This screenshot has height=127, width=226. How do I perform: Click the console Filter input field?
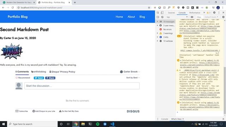click(200, 17)
